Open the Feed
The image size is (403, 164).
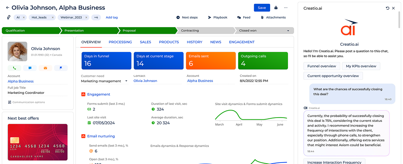tap(244, 17)
